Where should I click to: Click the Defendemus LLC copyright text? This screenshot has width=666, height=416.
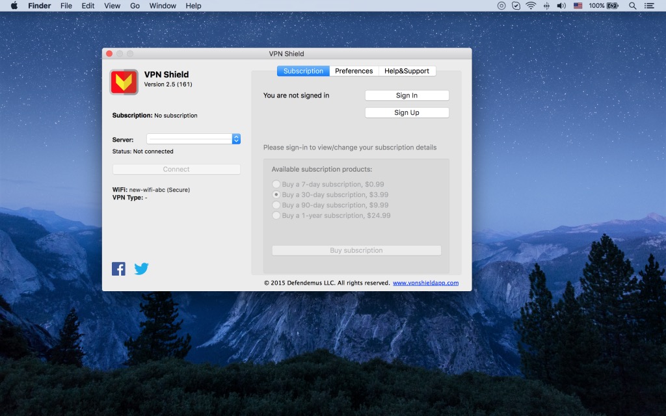click(x=326, y=283)
